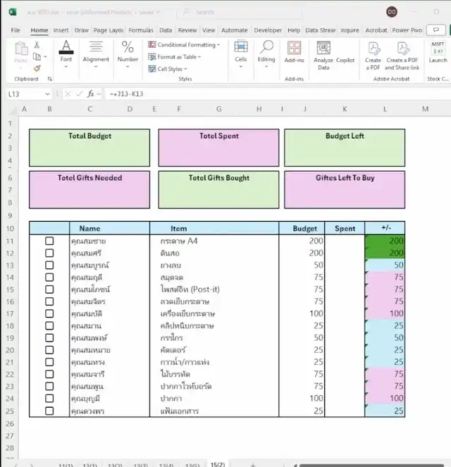Switch to the Formulas ribbon tab
Image resolution: width=451 pixels, height=467 pixels.
[141, 30]
